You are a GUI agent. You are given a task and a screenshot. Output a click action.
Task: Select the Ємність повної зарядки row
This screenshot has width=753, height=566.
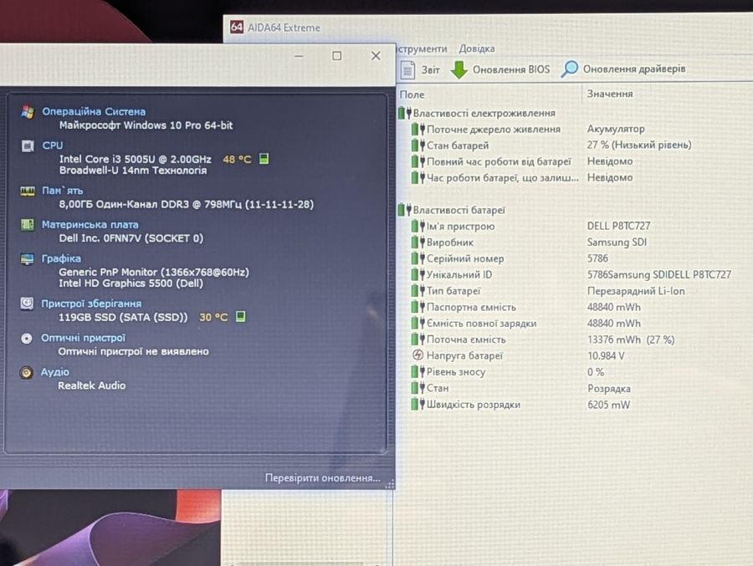526,323
